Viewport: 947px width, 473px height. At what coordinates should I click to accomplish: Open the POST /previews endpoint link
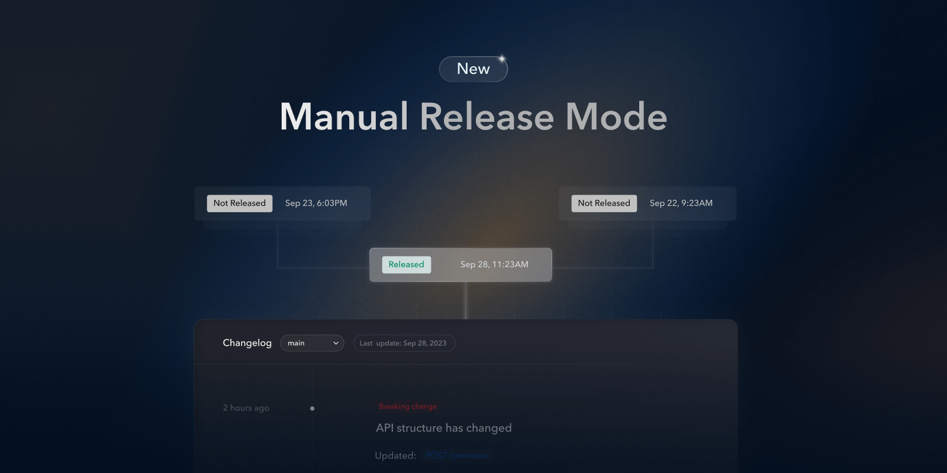tap(456, 455)
